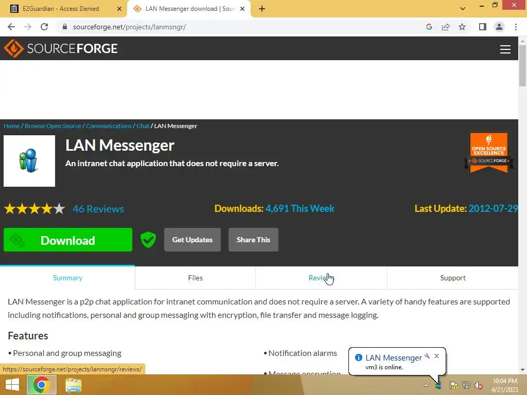This screenshot has height=395, width=527.
Task: Close the LAN Messenger download tab
Action: 242,9
